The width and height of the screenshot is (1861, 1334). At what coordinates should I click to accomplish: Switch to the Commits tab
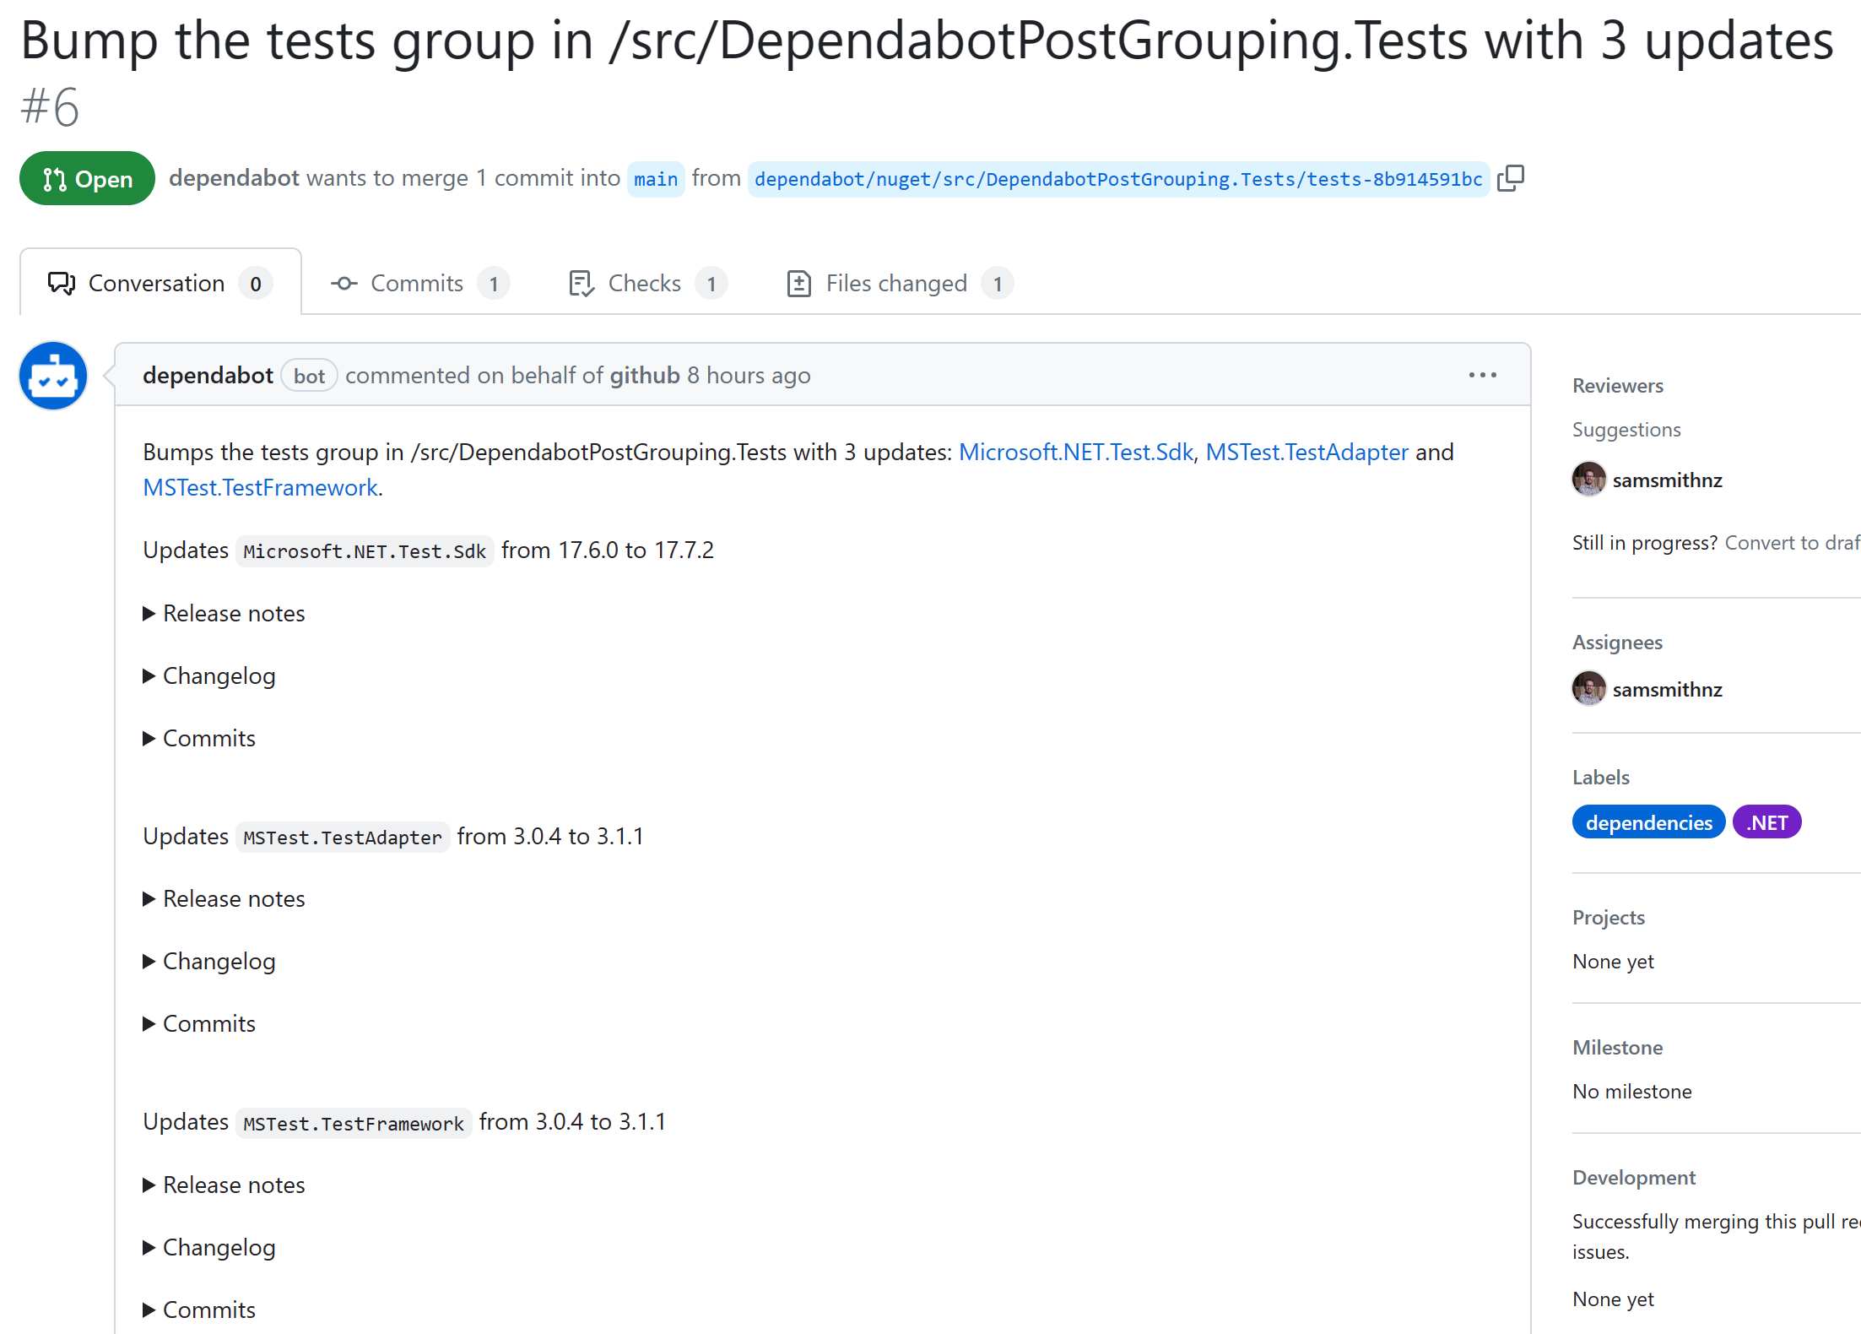pos(419,283)
